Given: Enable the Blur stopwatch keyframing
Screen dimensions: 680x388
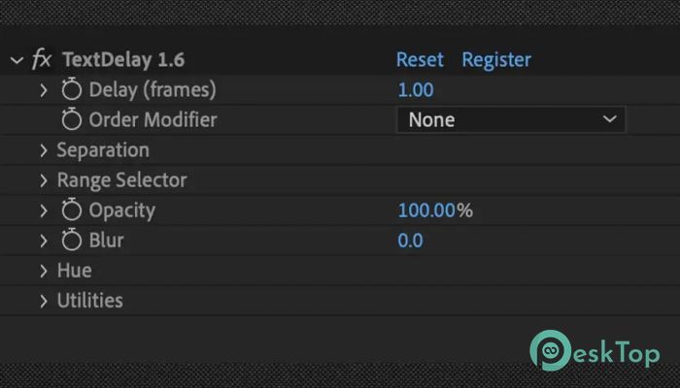Looking at the screenshot, I should (x=72, y=241).
